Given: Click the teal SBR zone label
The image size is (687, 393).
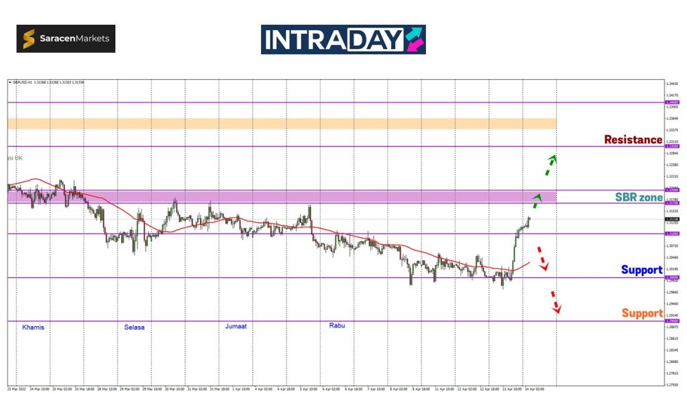Looking at the screenshot, I should point(639,198).
